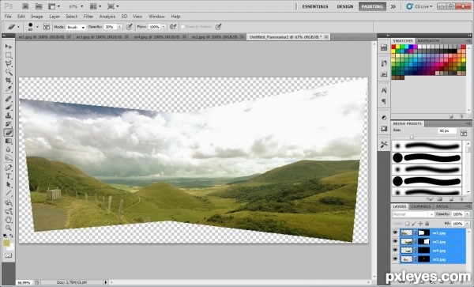Screen dimensions: 474x287
Task: Adjust the brush Size slider in Brush Presets
Action: (412, 137)
